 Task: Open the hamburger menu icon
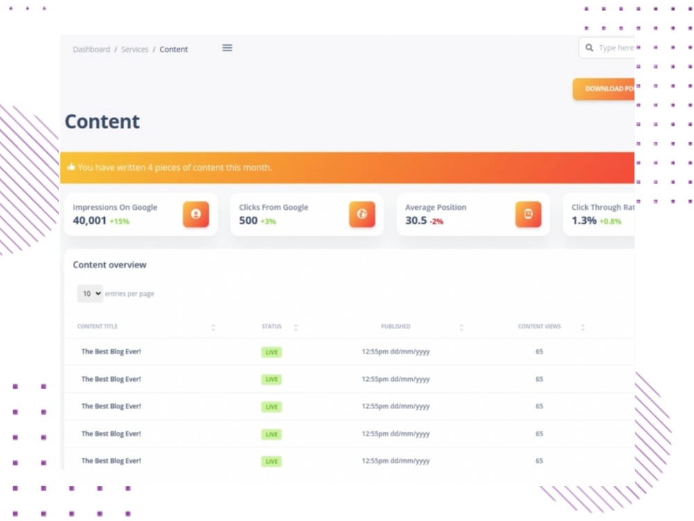[x=227, y=48]
